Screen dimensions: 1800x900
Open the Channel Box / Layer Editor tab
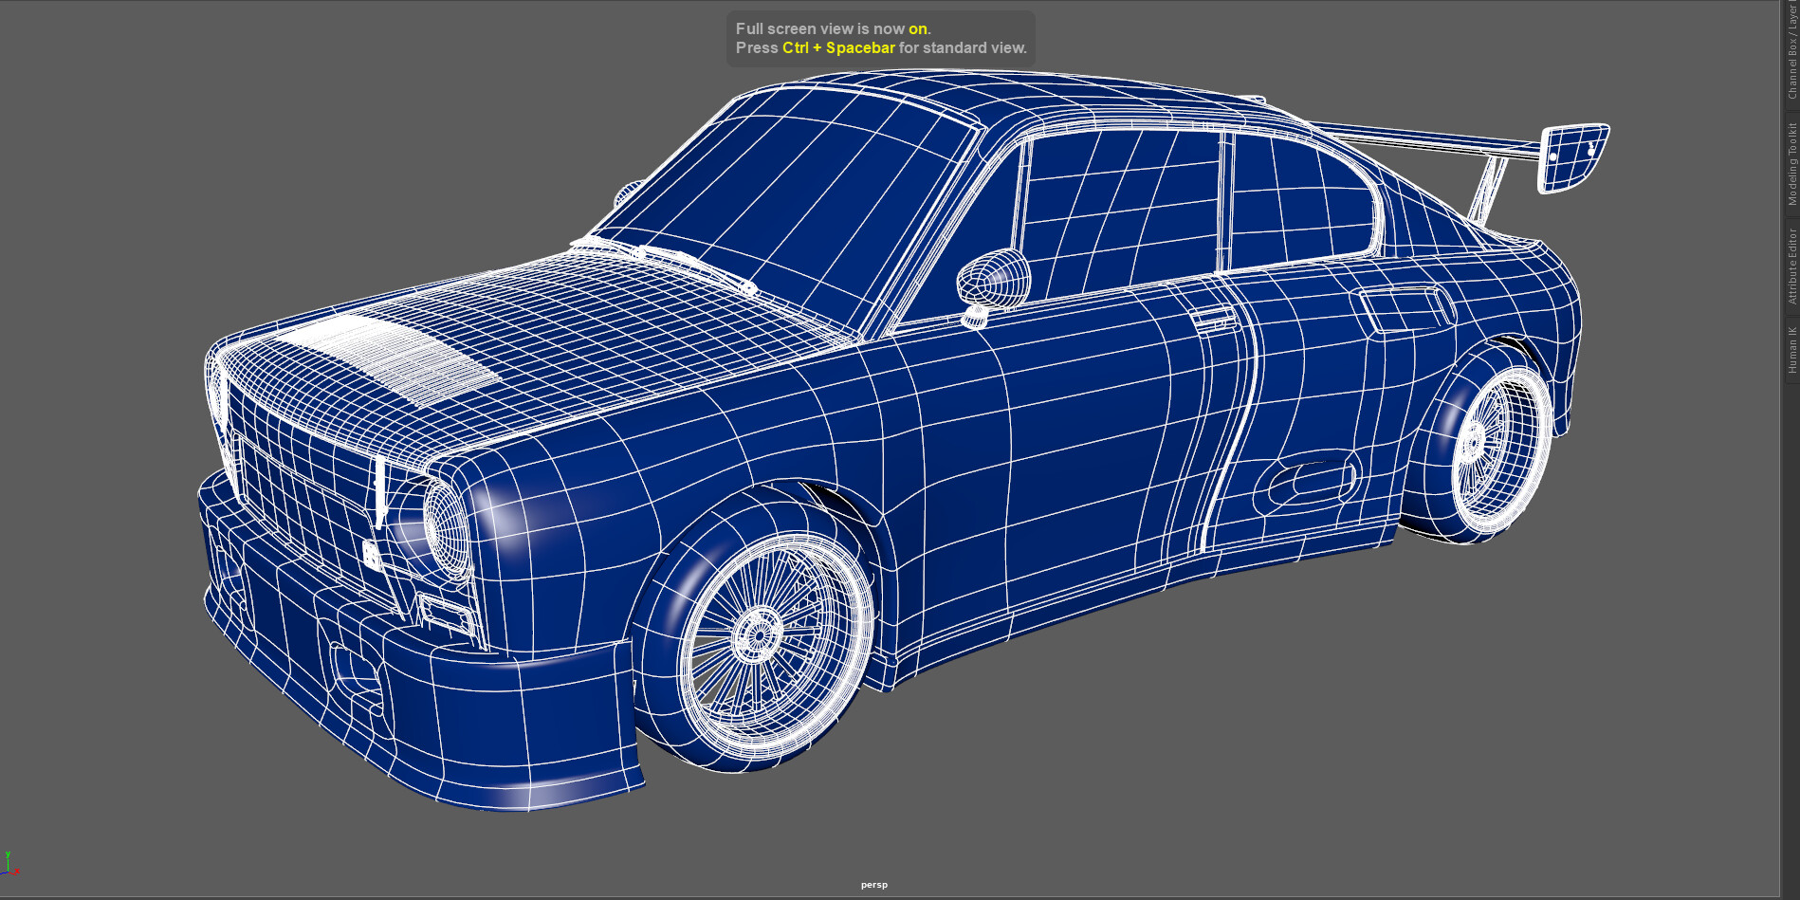[x=1791, y=52]
